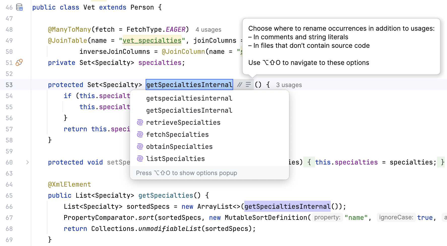Image resolution: width=447 pixels, height=246 pixels.
Task: Click the Press options popup footer hint
Action: coord(186,173)
